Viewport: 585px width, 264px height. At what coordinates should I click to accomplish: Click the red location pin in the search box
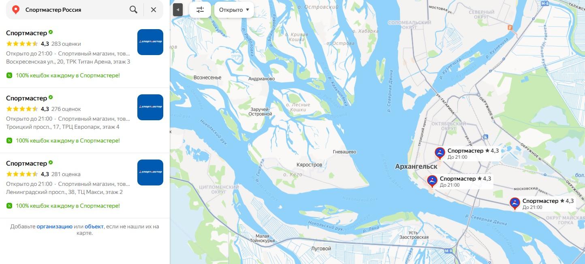pos(16,10)
